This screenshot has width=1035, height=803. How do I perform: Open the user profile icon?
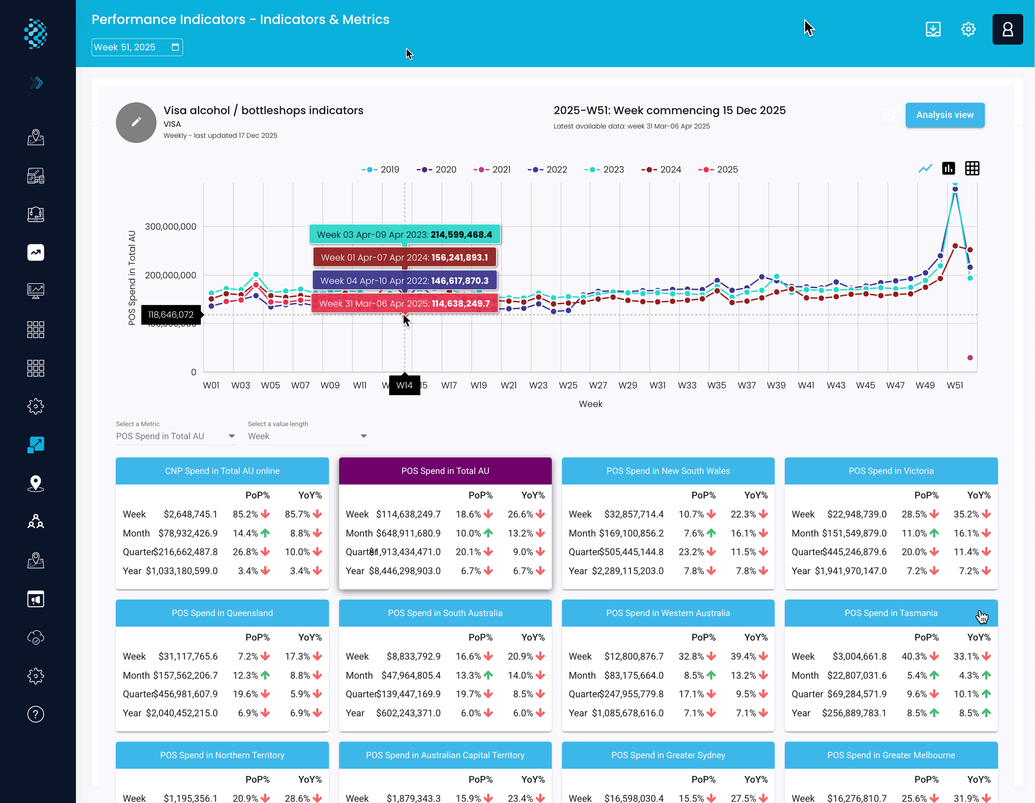(1007, 29)
